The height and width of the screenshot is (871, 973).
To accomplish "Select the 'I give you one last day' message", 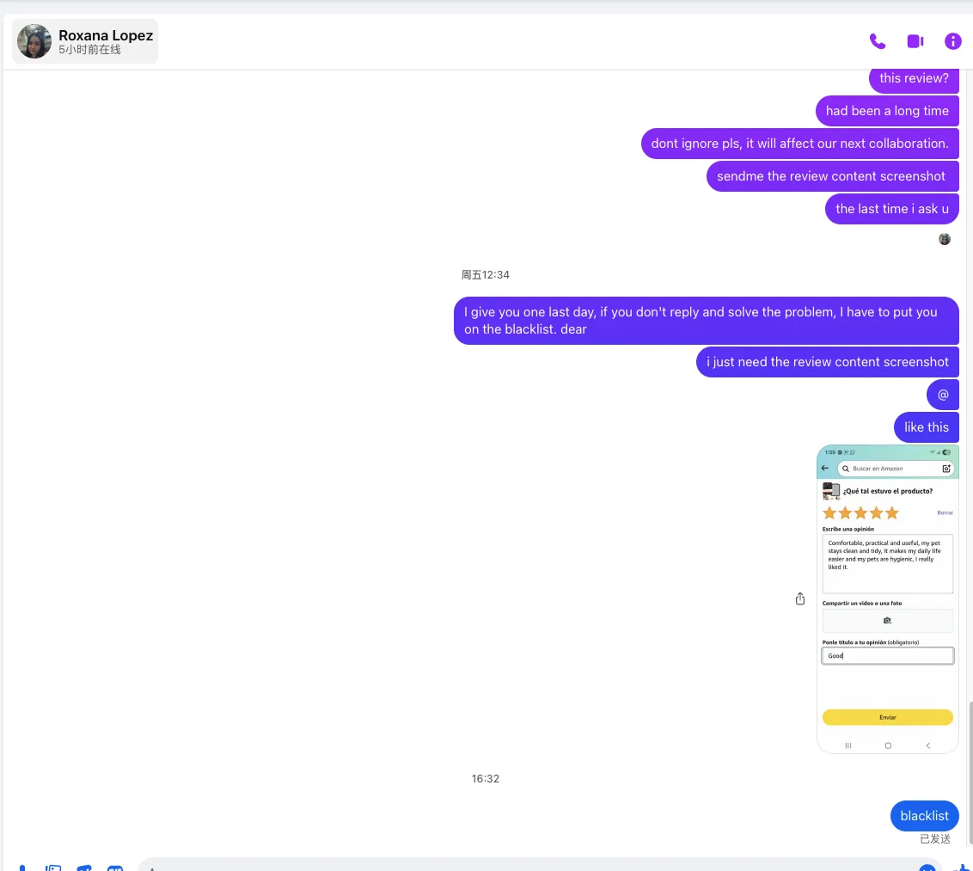I will tap(707, 321).
